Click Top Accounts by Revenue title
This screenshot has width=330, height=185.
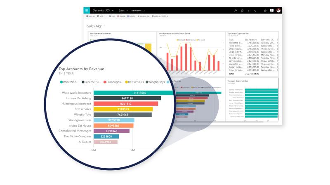81,69
